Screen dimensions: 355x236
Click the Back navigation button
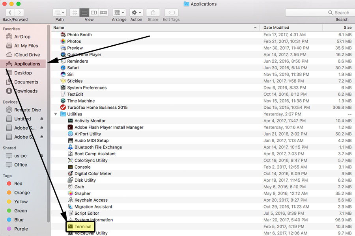[x=10, y=13]
